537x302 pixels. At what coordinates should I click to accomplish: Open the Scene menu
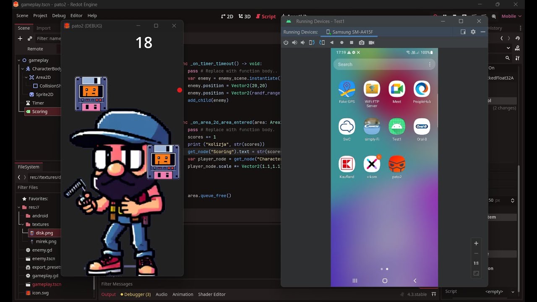coord(22,16)
